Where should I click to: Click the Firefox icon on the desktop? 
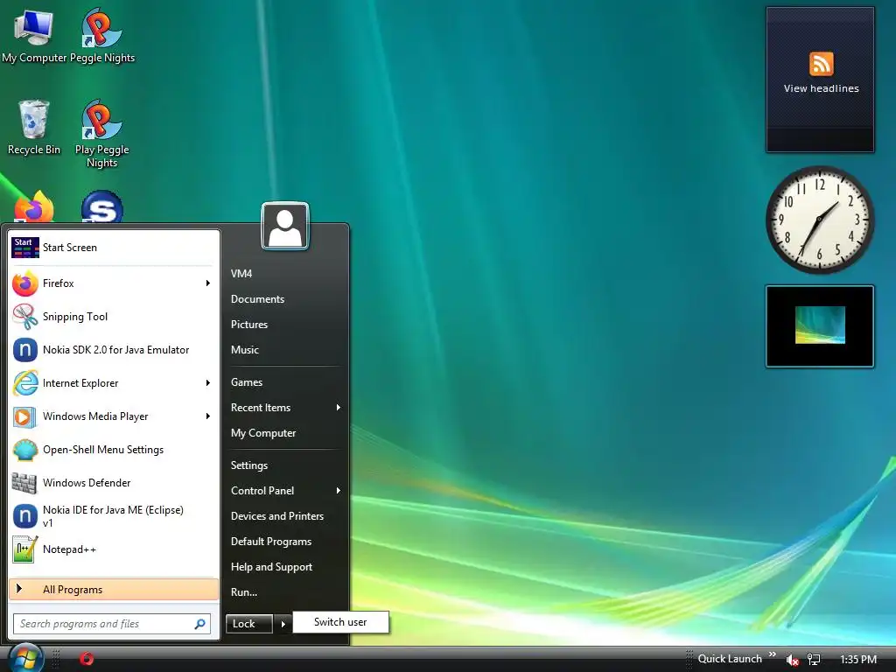(34, 206)
